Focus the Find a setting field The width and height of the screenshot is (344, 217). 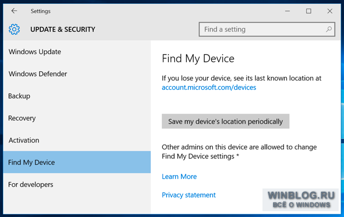[267, 29]
